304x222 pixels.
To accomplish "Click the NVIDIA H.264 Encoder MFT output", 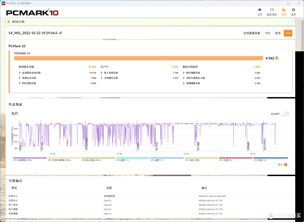I will (212, 196).
